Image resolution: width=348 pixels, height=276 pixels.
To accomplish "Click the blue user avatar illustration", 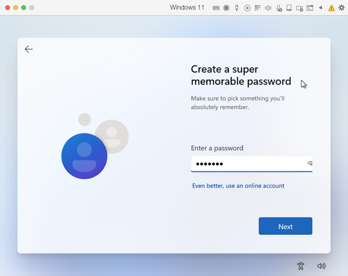I will pos(84,156).
